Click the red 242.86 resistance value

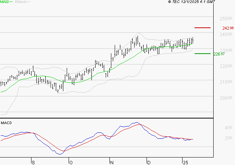(x=228, y=28)
